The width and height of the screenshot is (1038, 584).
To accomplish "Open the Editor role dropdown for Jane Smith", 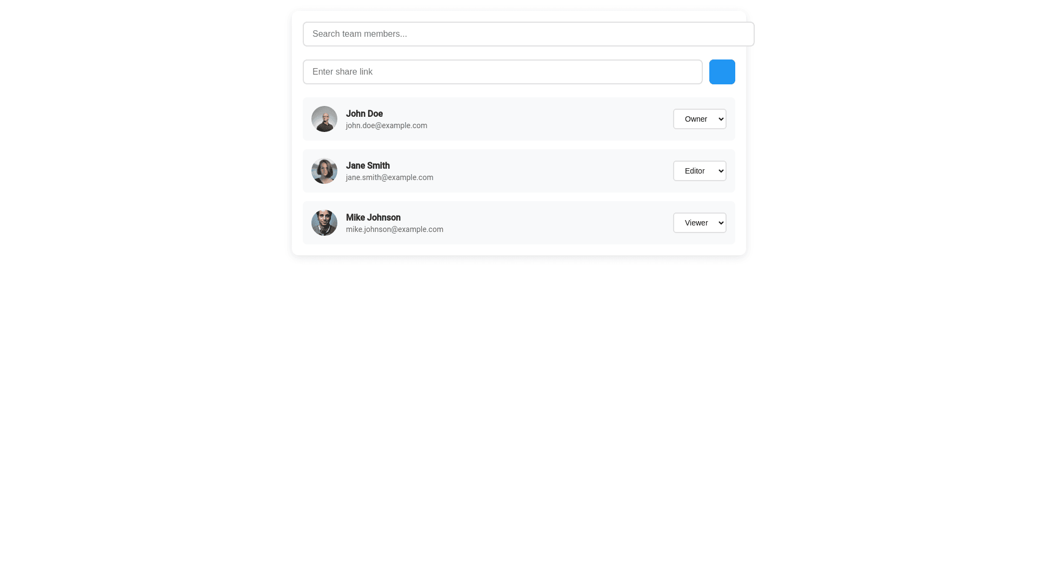I will click(700, 170).
